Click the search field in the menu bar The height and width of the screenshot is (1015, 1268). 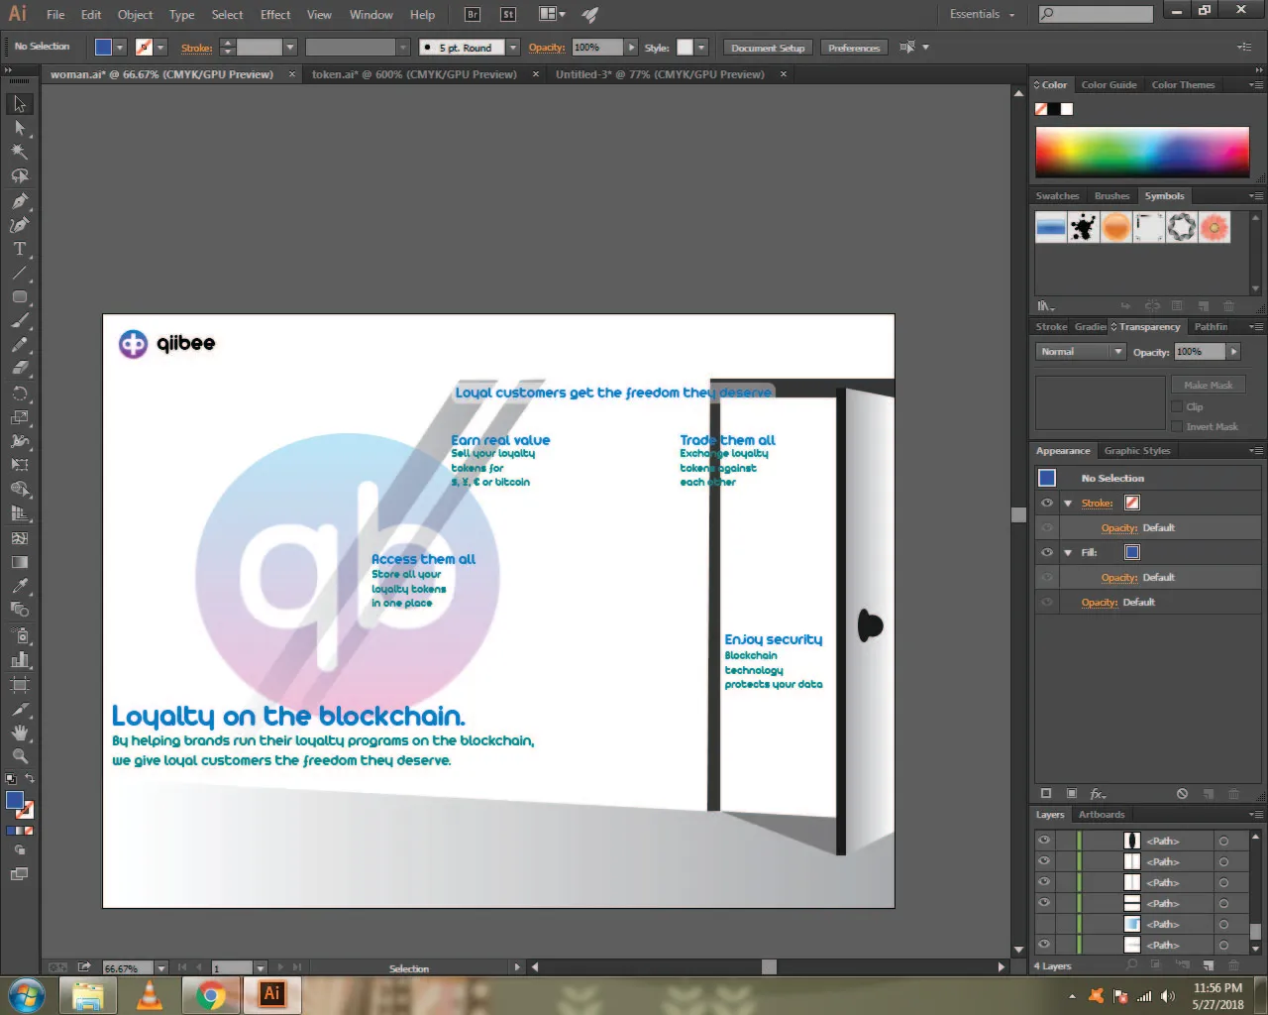(x=1096, y=14)
